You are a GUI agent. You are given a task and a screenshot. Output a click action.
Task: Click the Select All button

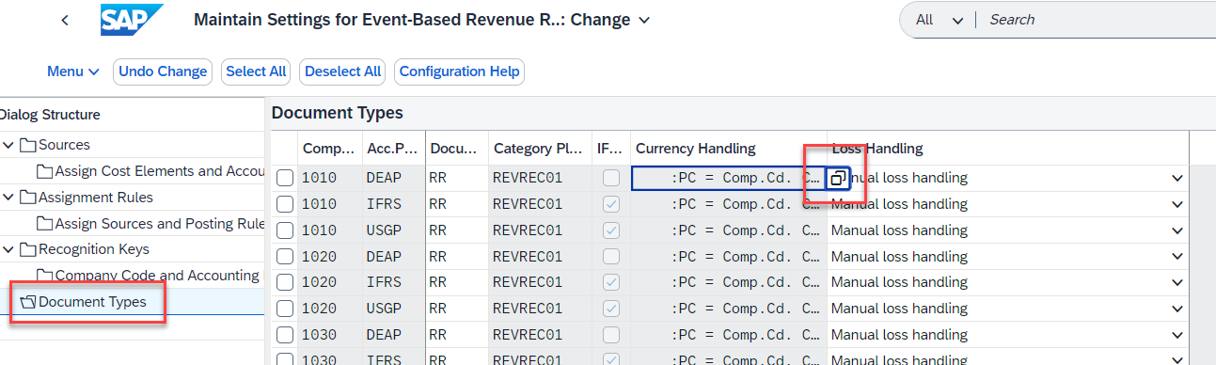tap(256, 71)
